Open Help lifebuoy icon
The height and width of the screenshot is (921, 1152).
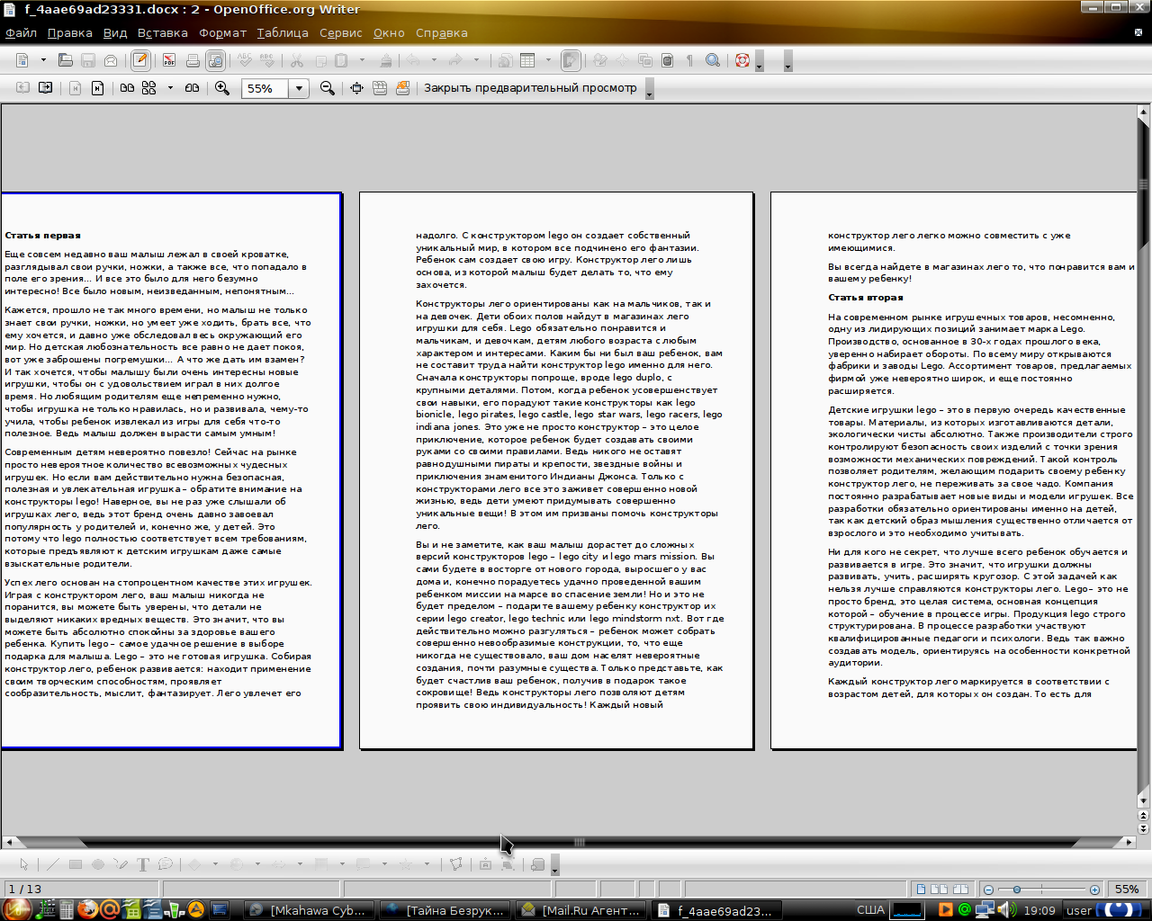(x=742, y=60)
